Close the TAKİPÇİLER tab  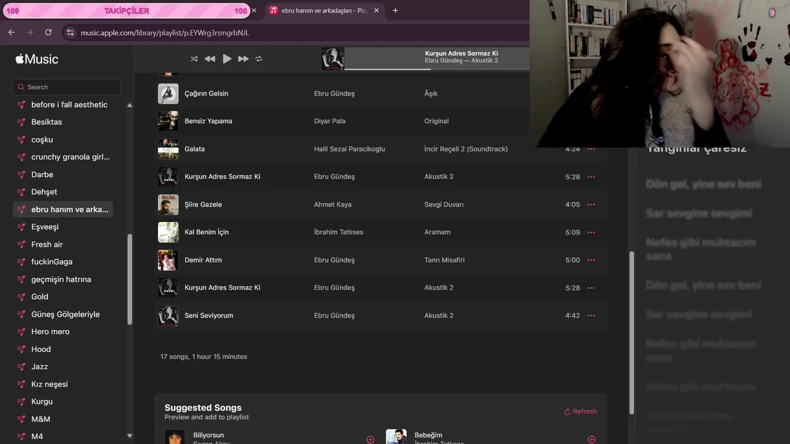coord(254,10)
